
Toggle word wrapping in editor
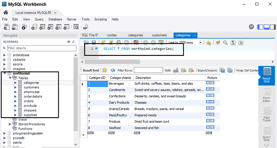pyautogui.click(x=241, y=43)
